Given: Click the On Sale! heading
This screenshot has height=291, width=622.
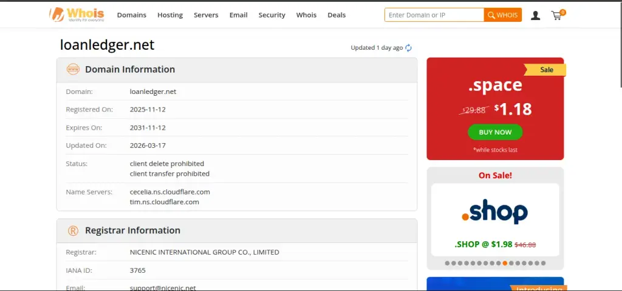Looking at the screenshot, I should 495,175.
